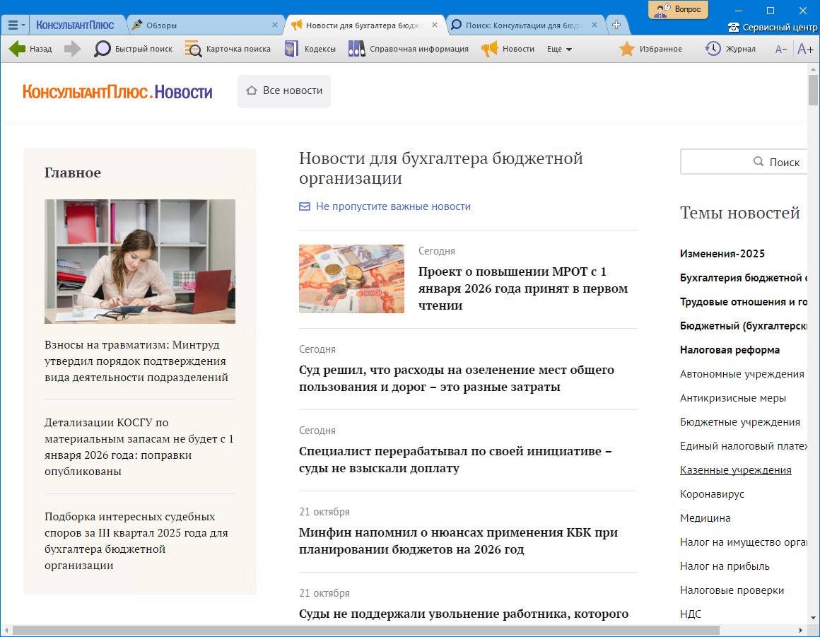Increase font size with A+ button

coord(805,49)
